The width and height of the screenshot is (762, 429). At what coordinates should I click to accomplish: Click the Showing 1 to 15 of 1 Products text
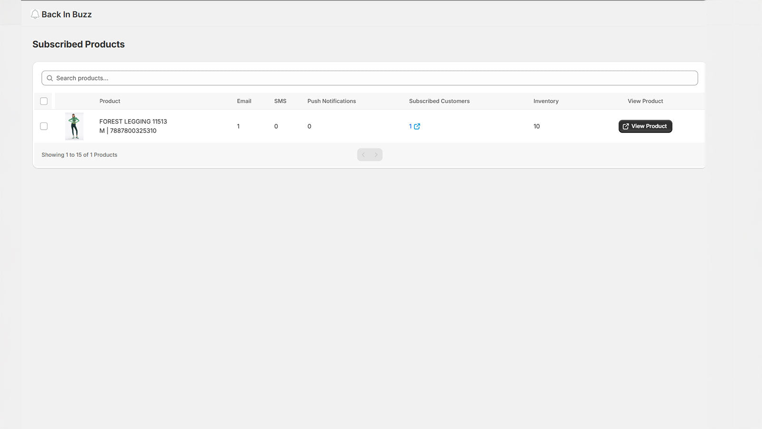80,155
